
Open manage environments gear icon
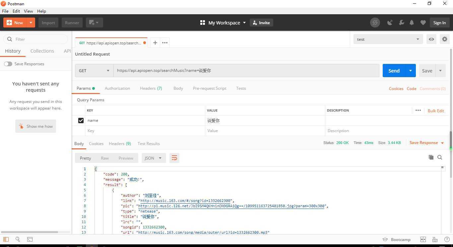pos(445,39)
